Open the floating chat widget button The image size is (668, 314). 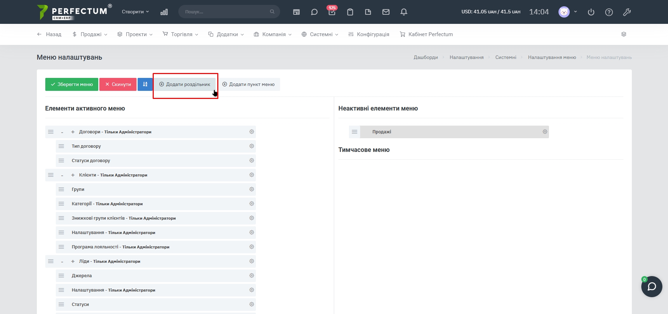[652, 287]
